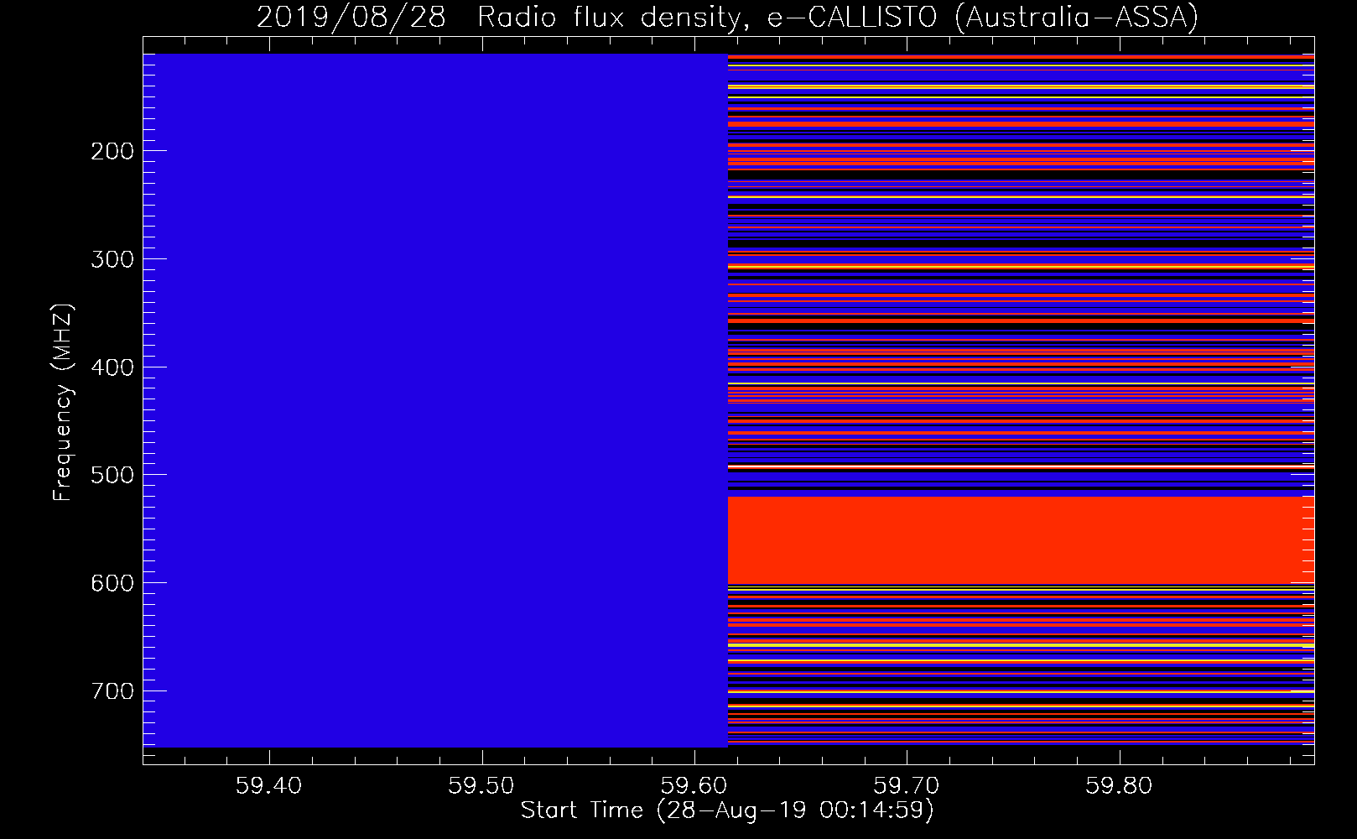Click the wide red band near 550 MHz
The height and width of the screenshot is (839, 1357).
coord(1021,540)
